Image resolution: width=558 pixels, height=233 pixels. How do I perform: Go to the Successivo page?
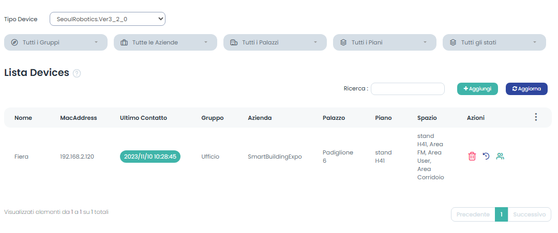pyautogui.click(x=529, y=214)
